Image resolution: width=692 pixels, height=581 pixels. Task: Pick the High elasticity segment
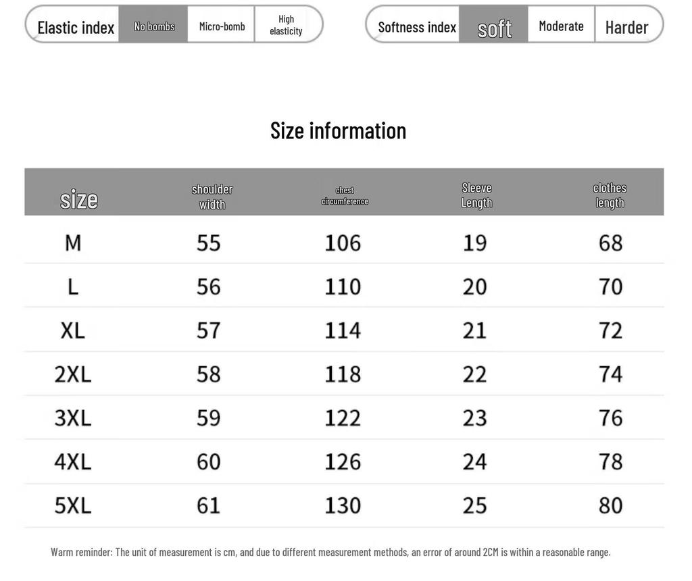pyautogui.click(x=286, y=25)
